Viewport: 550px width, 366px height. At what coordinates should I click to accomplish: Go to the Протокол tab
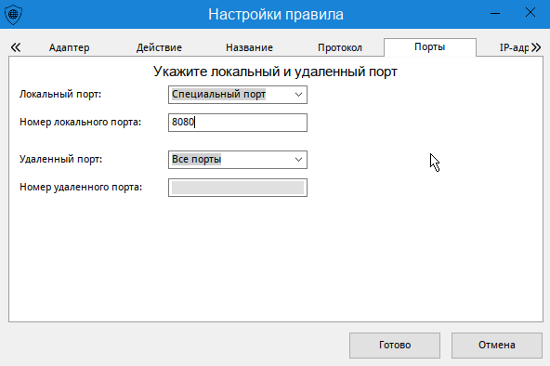tap(339, 47)
